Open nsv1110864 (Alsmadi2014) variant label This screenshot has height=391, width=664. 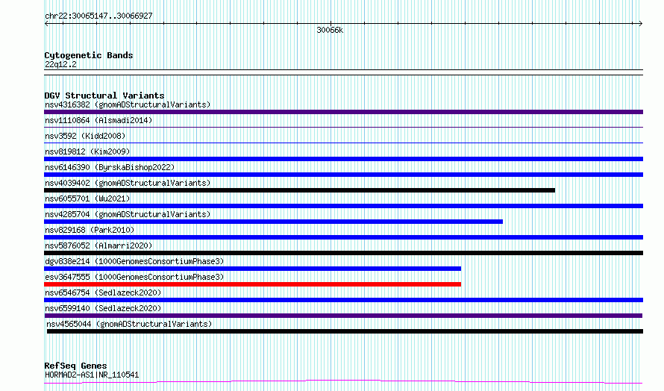pos(98,120)
